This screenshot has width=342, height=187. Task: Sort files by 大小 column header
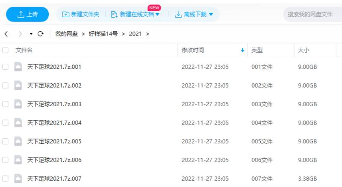click(304, 50)
